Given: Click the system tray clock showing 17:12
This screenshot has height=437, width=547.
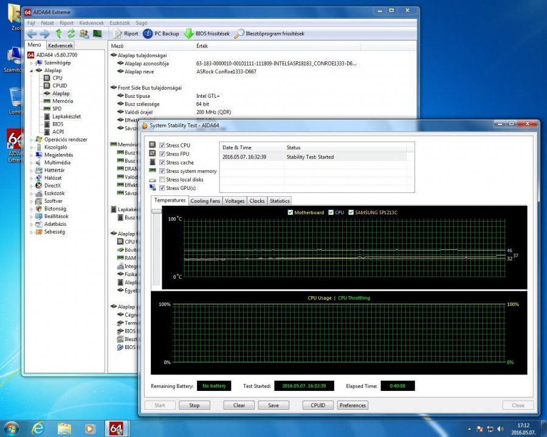Looking at the screenshot, I should pyautogui.click(x=523, y=429).
